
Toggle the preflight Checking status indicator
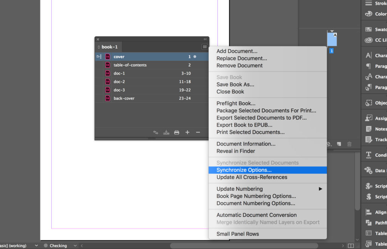point(46,246)
